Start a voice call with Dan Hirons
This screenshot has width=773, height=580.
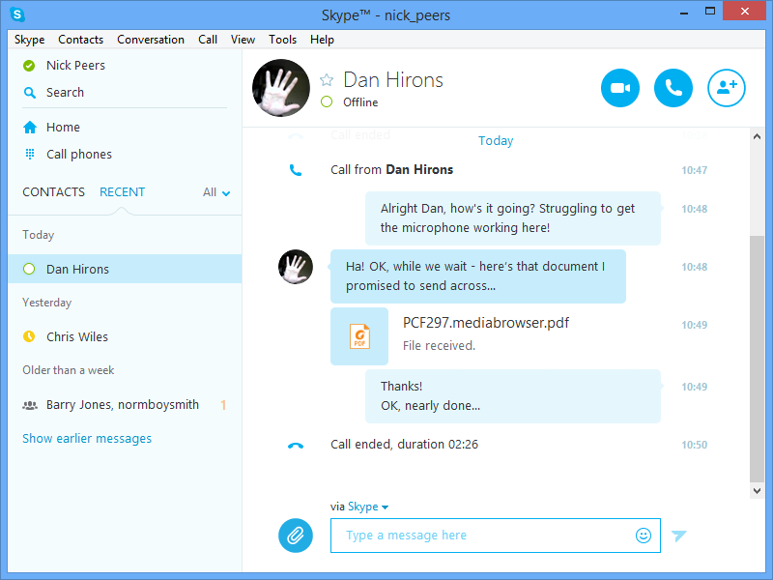[673, 88]
